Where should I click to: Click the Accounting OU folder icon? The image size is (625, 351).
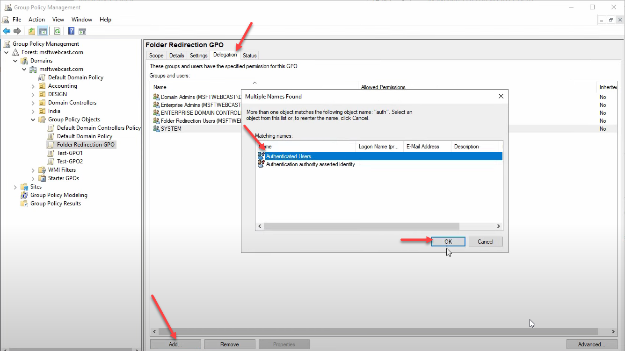[42, 86]
